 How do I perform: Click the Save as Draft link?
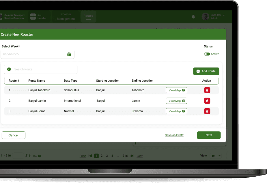click(174, 135)
